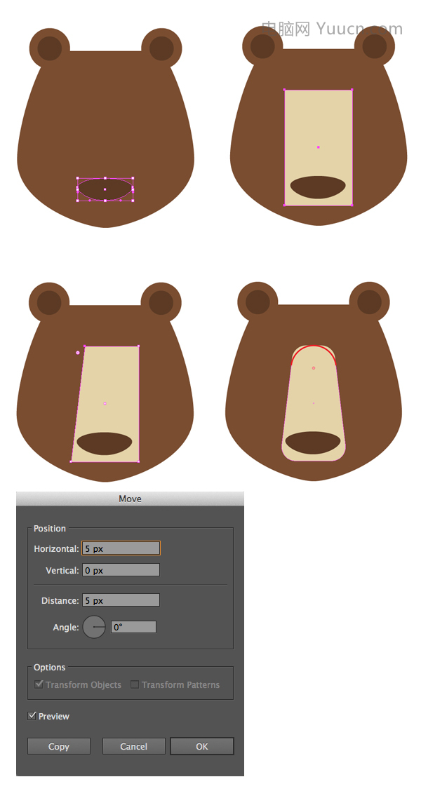Toggle the Preview checkbox
The height and width of the screenshot is (791, 421).
tap(32, 716)
